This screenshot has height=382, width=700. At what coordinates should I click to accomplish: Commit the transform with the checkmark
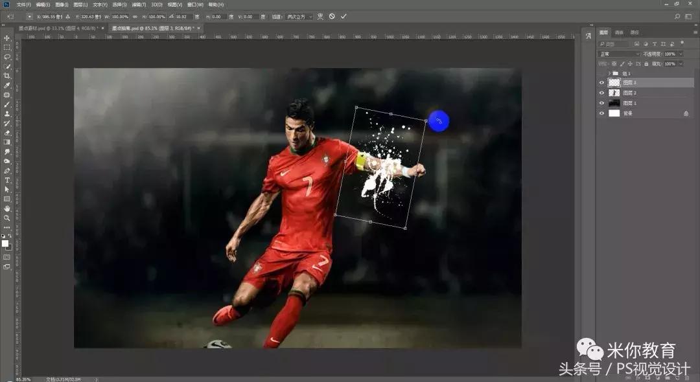tap(344, 16)
